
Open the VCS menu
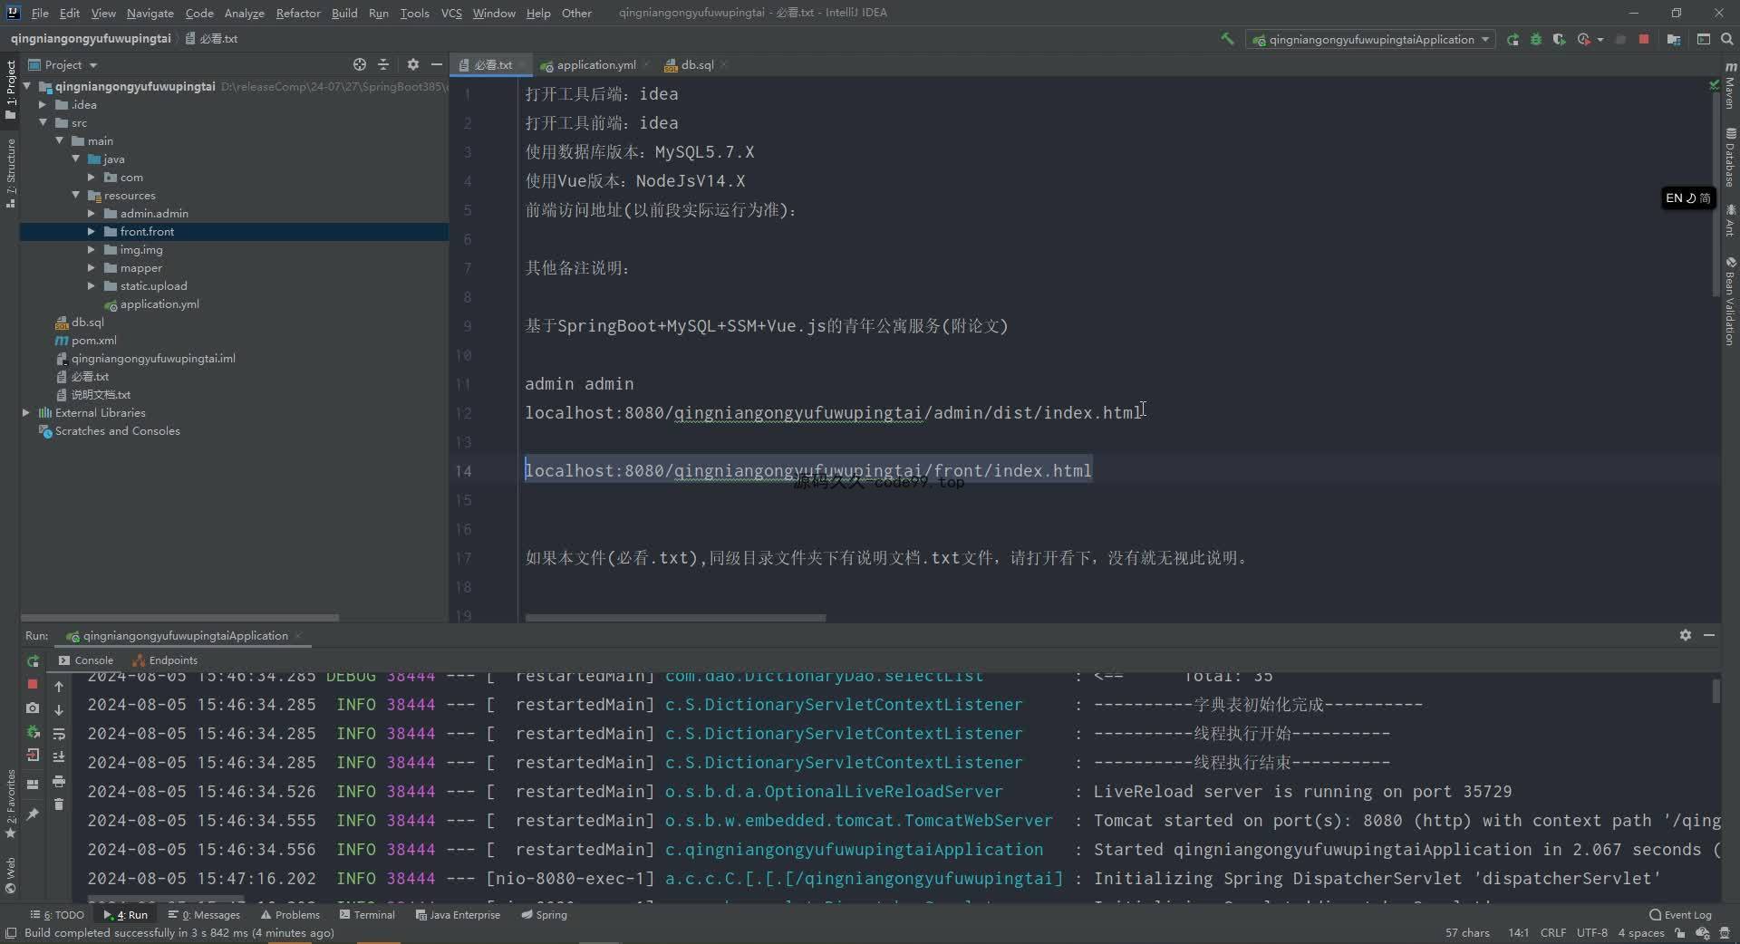(451, 13)
